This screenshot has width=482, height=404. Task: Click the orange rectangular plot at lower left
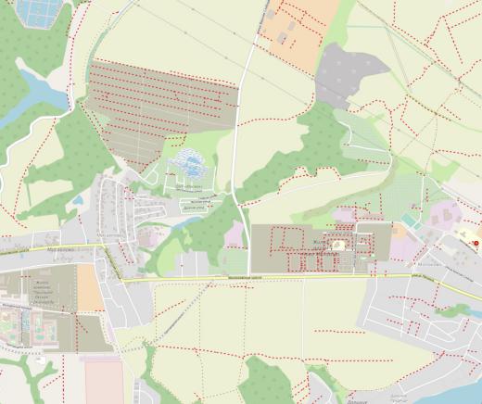click(x=90, y=287)
